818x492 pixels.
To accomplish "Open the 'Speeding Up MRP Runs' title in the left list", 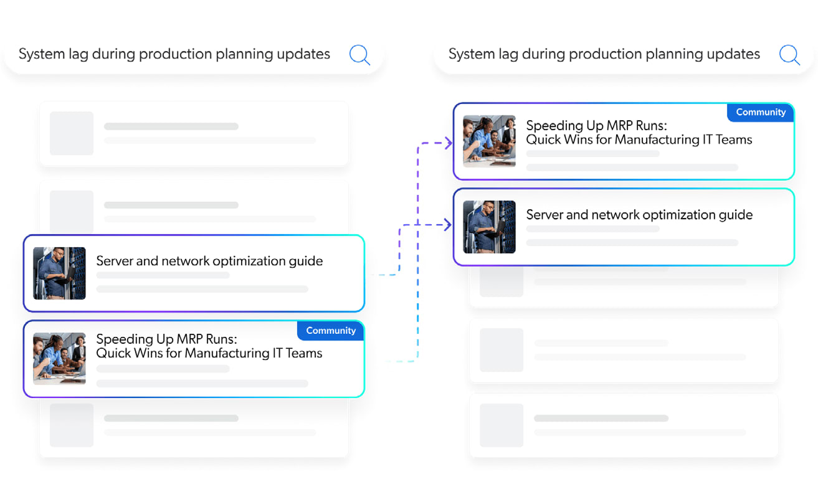I will point(209,346).
